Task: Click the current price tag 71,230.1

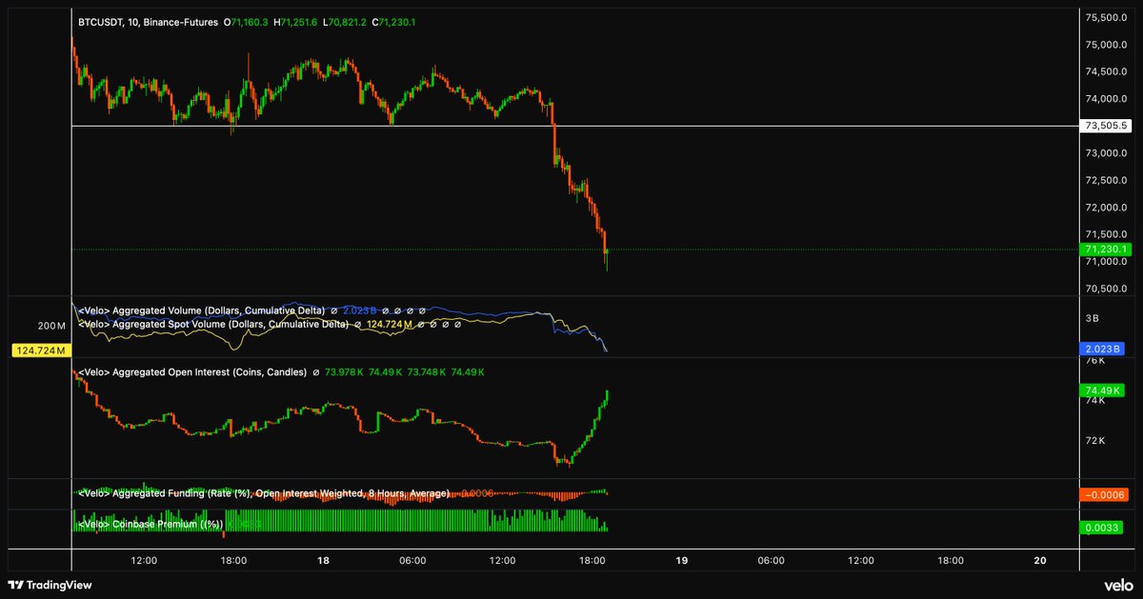Action: click(1106, 250)
